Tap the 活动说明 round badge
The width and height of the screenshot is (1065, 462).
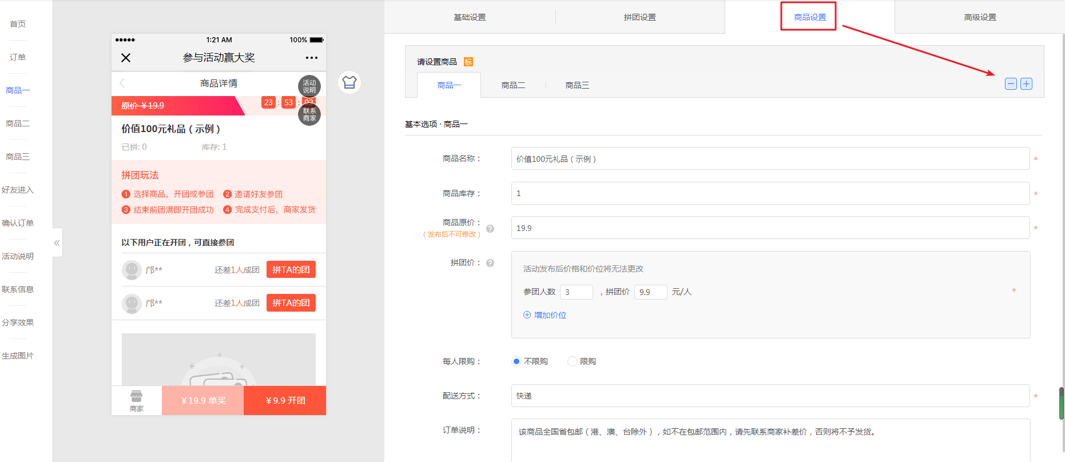309,86
